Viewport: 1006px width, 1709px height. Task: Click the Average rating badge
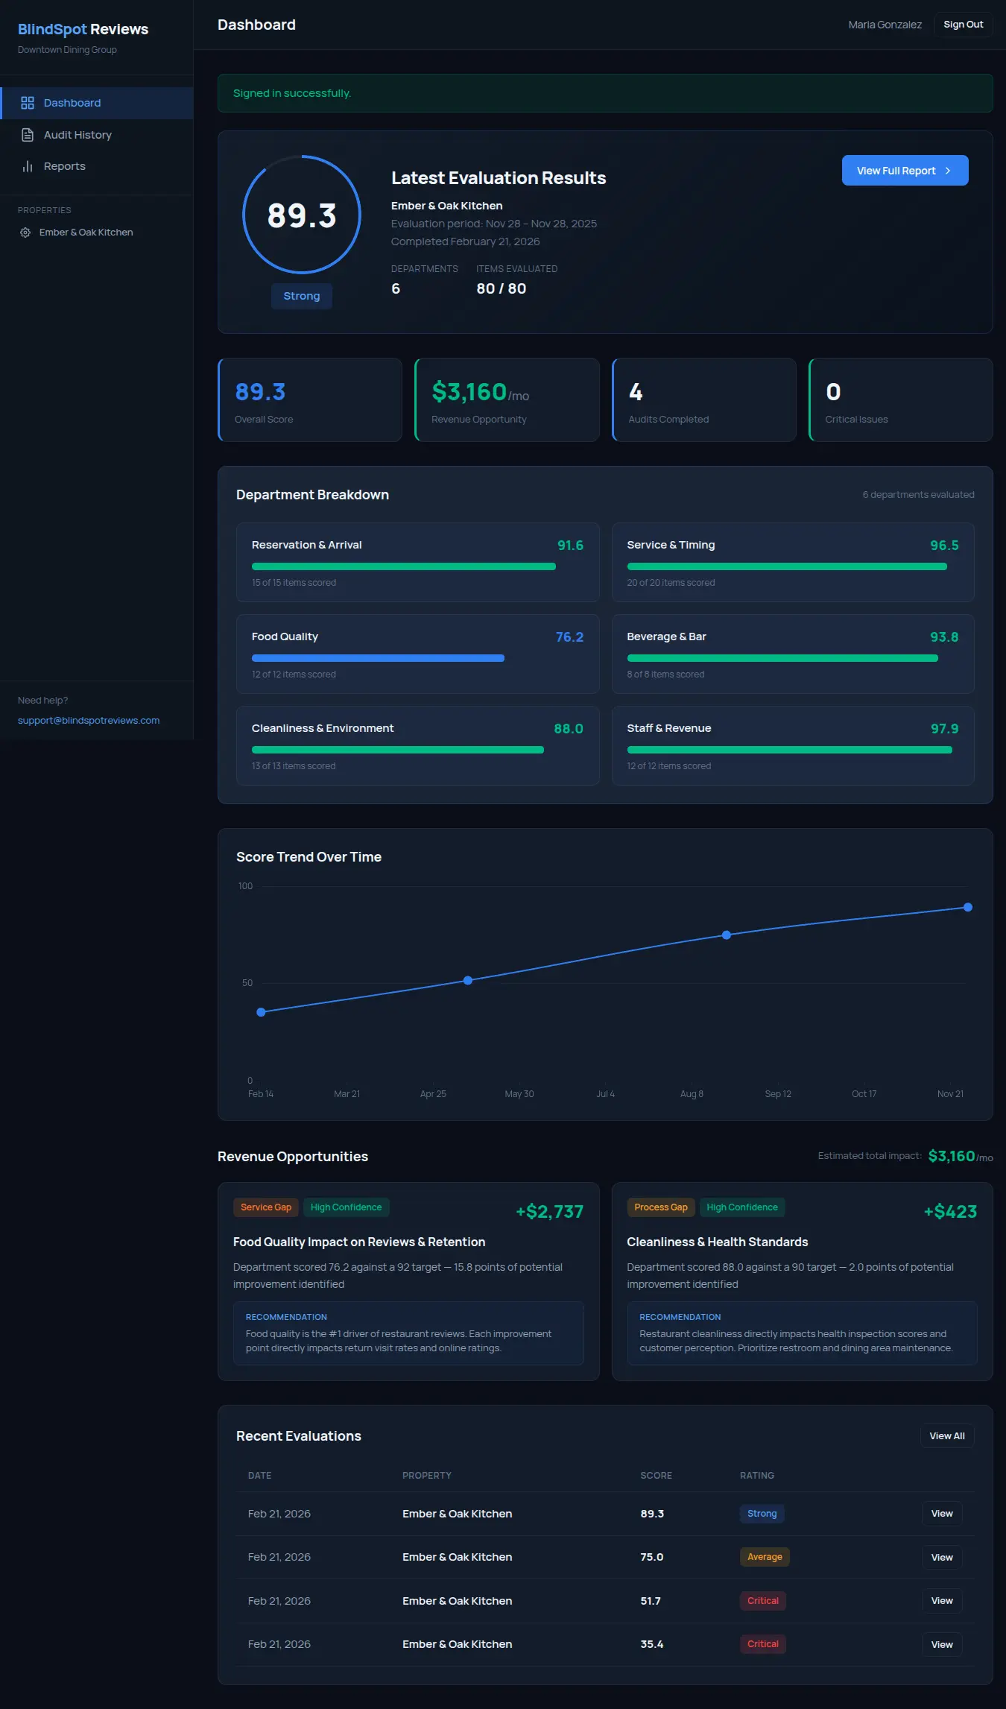(x=765, y=1557)
